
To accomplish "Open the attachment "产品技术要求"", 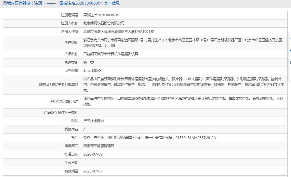I will [x=94, y=121].
